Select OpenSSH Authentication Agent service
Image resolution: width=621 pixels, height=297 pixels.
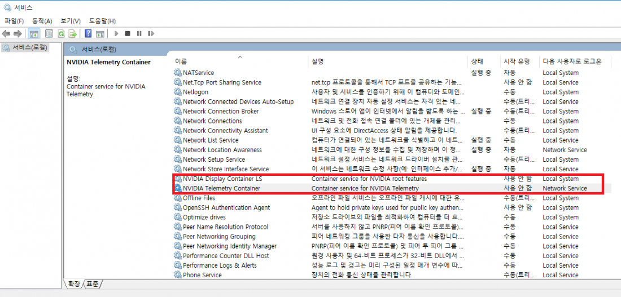pyautogui.click(x=226, y=207)
